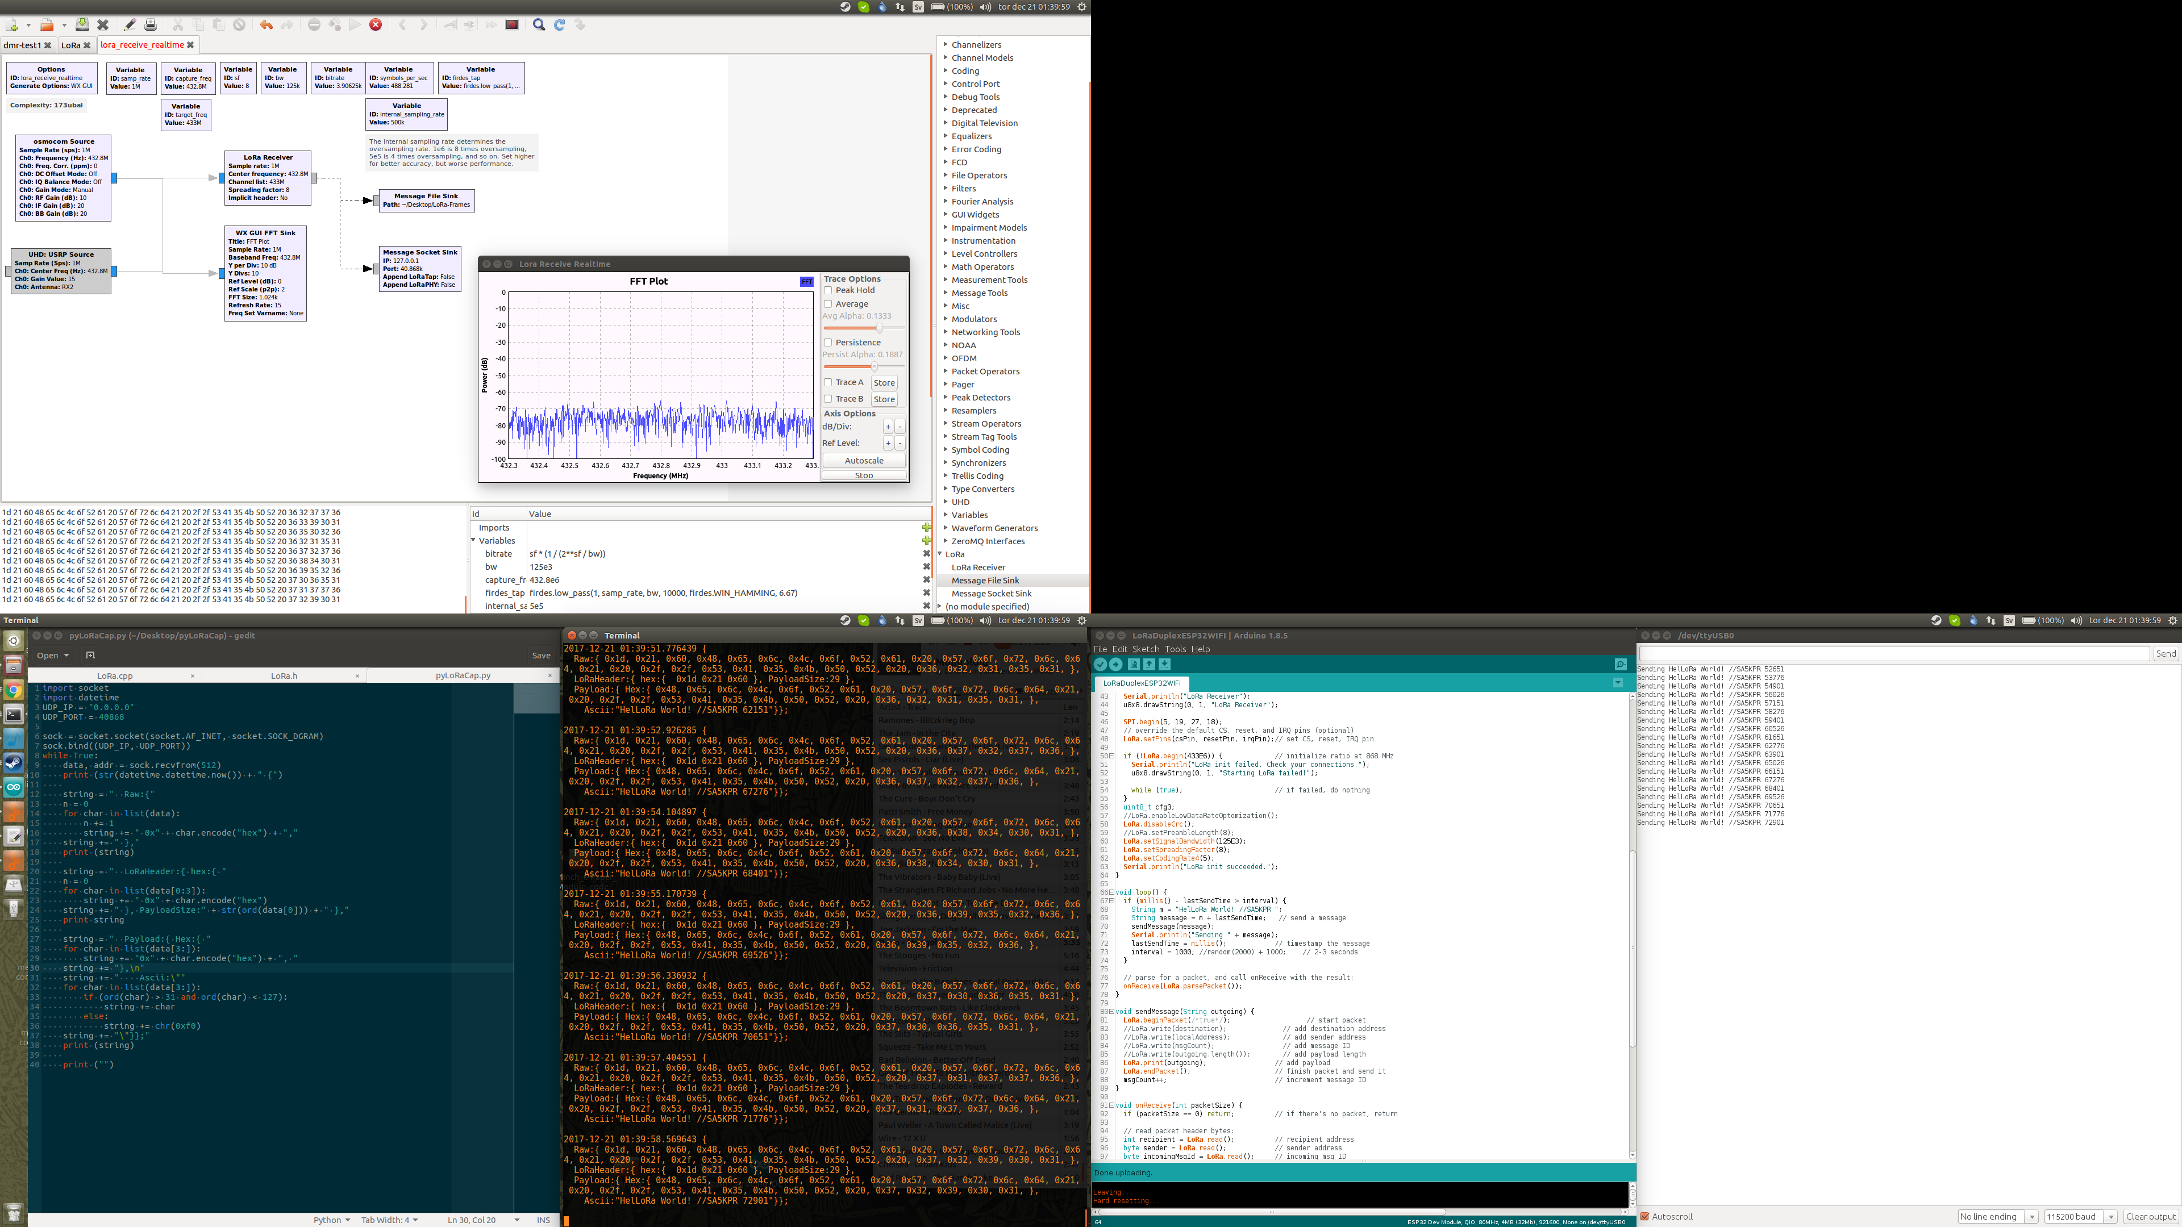
Task: Switch to LoRa.cpp tab in gedit
Action: [114, 676]
